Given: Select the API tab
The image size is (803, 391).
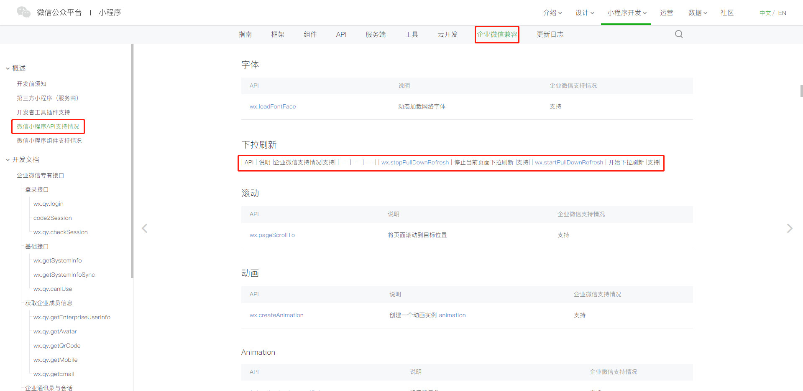Looking at the screenshot, I should pyautogui.click(x=341, y=34).
